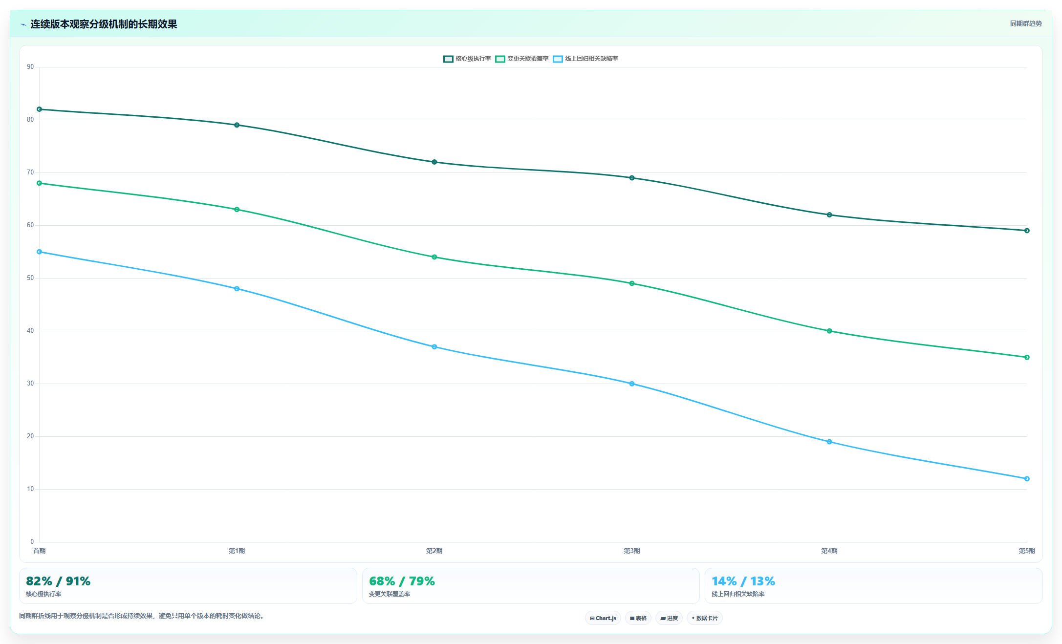The height and width of the screenshot is (644, 1062).
Task: Click the 同期群趋势 tag in the header
Action: click(x=1026, y=23)
